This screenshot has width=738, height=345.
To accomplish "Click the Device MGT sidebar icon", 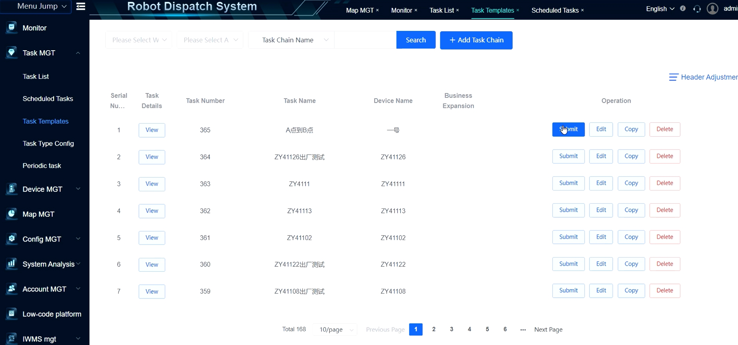I will click(12, 189).
